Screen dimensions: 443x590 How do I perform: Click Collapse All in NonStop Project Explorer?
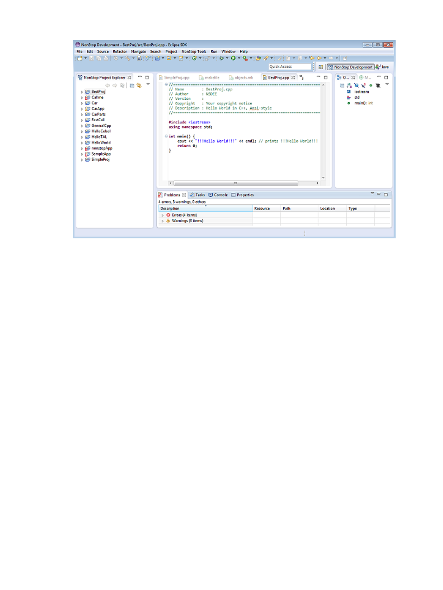tap(132, 85)
